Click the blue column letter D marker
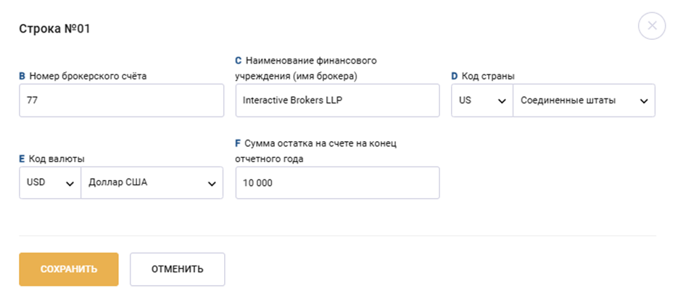678x306 pixels. (x=455, y=76)
